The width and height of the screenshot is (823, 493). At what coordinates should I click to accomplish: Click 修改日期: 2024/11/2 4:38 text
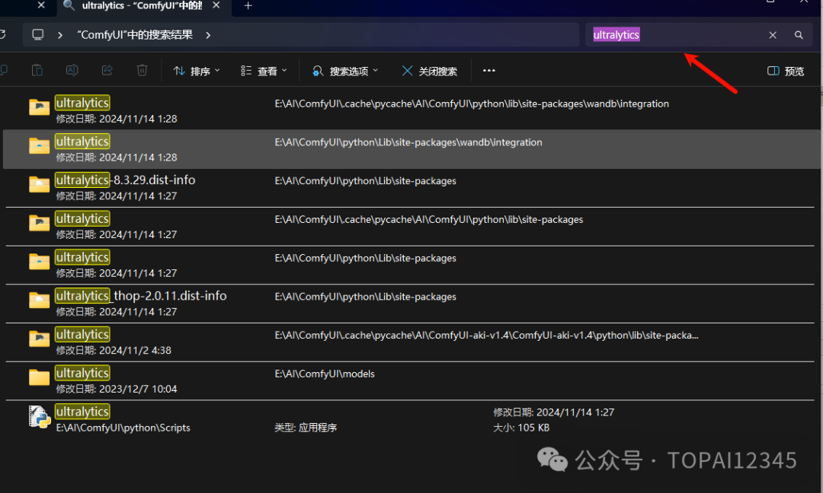[x=114, y=350]
